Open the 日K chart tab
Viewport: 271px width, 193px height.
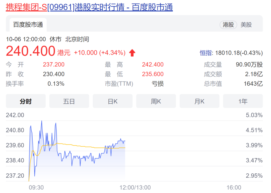(x=113, y=101)
